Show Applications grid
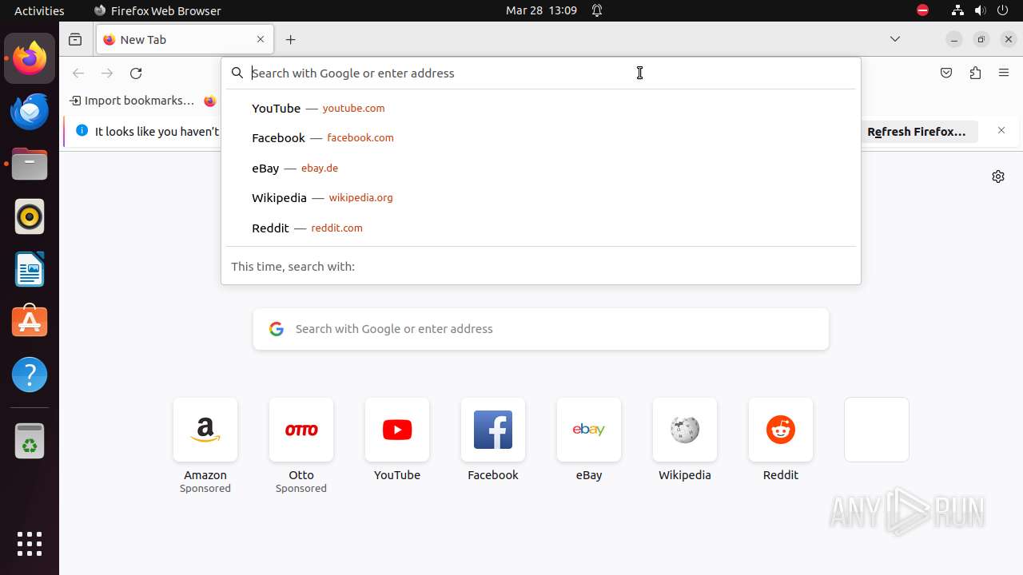Screen dimensions: 1023x575 (30, 544)
